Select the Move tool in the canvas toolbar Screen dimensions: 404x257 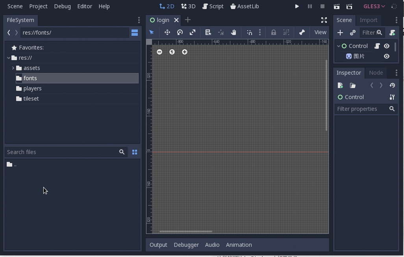coord(167,32)
